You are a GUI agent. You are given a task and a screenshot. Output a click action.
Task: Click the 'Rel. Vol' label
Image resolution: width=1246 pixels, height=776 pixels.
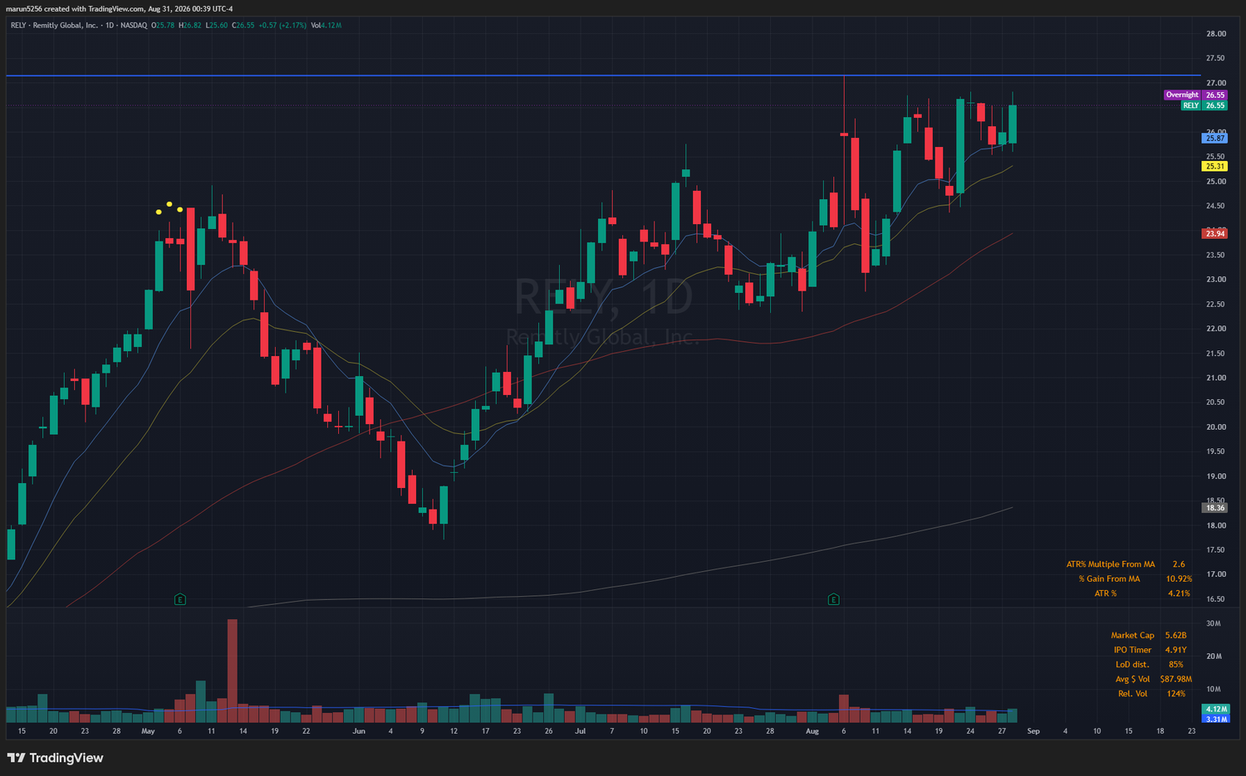(x=1132, y=694)
